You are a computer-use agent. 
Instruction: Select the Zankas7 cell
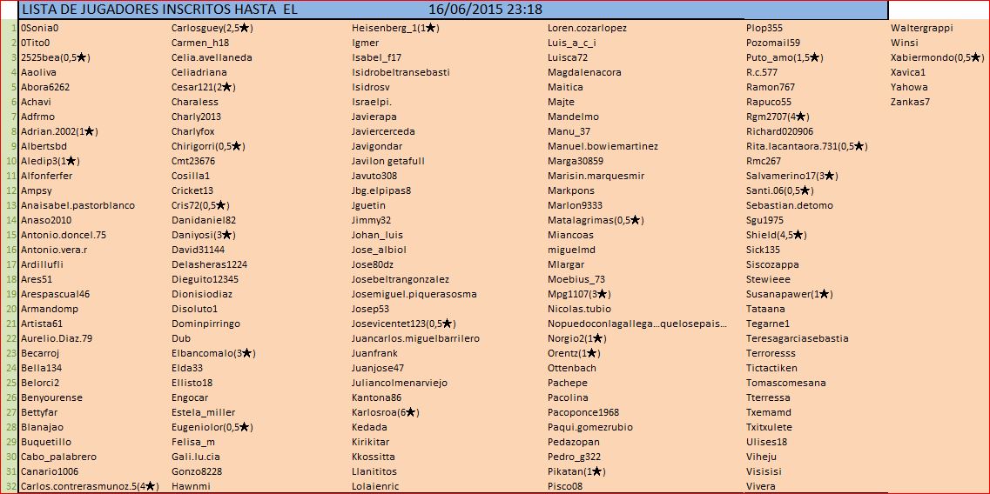pyautogui.click(x=910, y=102)
